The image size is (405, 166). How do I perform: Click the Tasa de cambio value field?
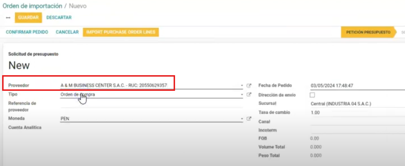tap(356, 113)
